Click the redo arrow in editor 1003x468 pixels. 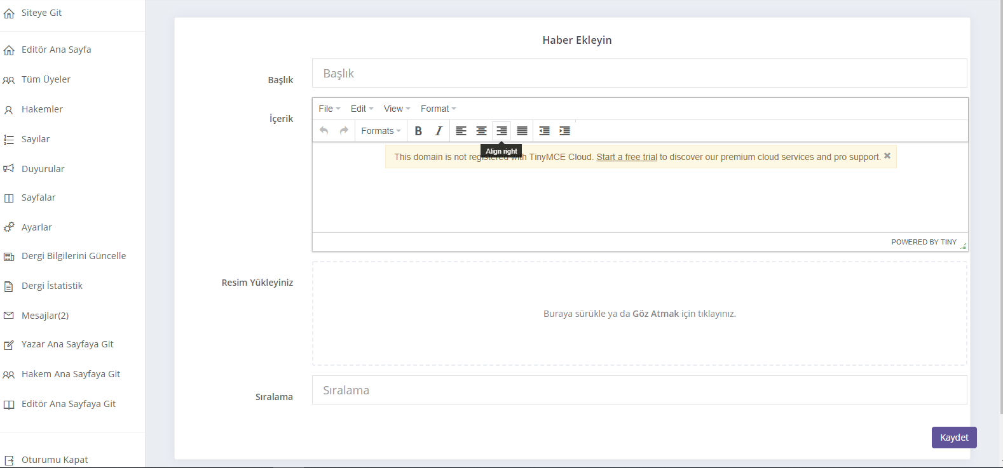344,131
